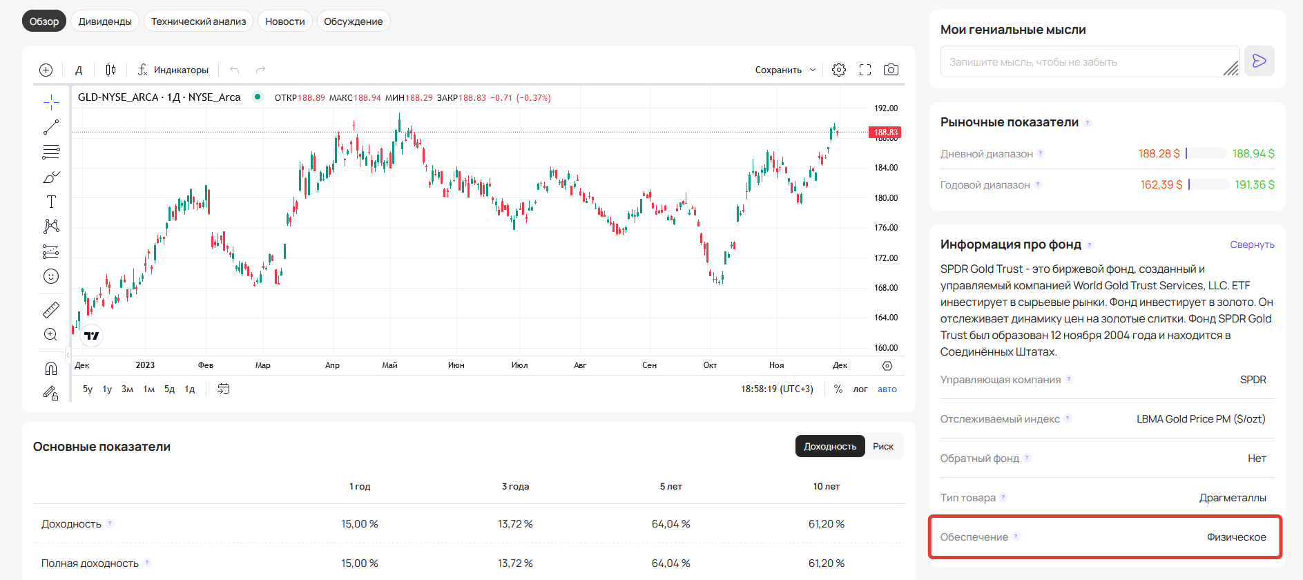
Task: Toggle the лог logarithmic scale
Action: (860, 389)
